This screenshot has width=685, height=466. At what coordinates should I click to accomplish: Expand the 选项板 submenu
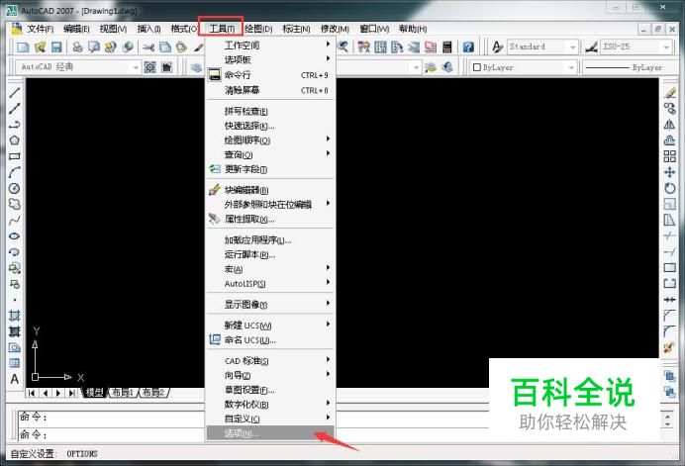tap(269, 59)
